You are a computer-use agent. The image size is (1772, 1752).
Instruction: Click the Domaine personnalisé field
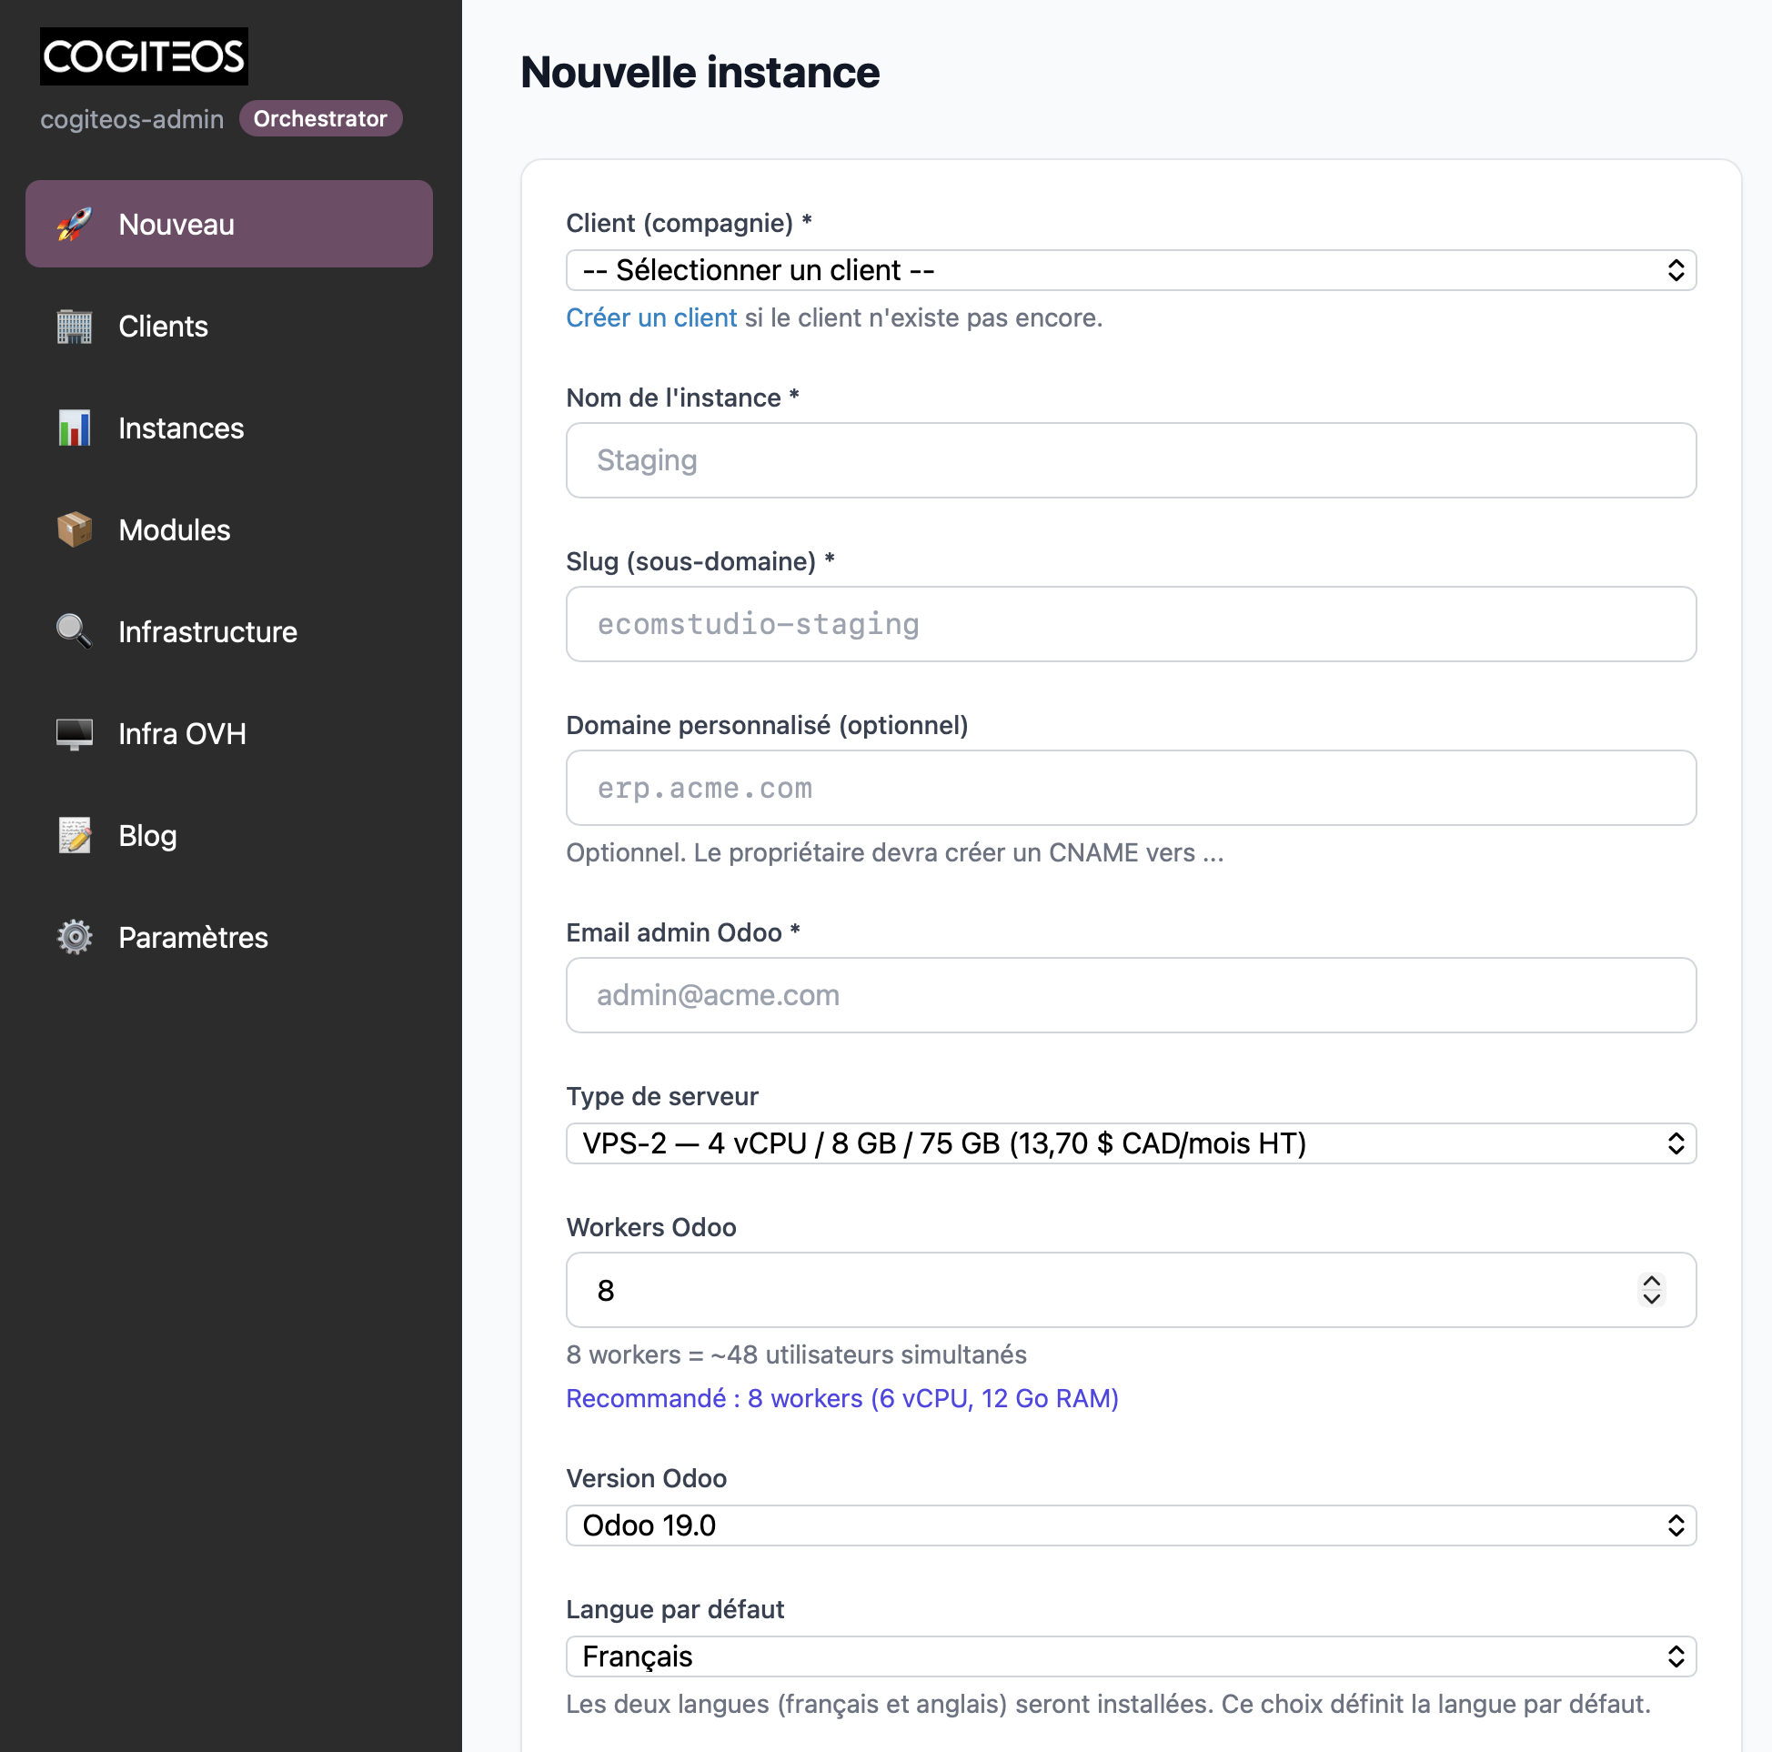(1131, 787)
